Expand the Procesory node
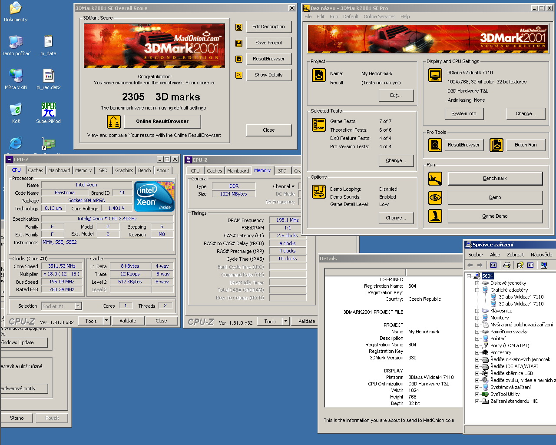Viewport: 556px width, 445px height. (477, 352)
